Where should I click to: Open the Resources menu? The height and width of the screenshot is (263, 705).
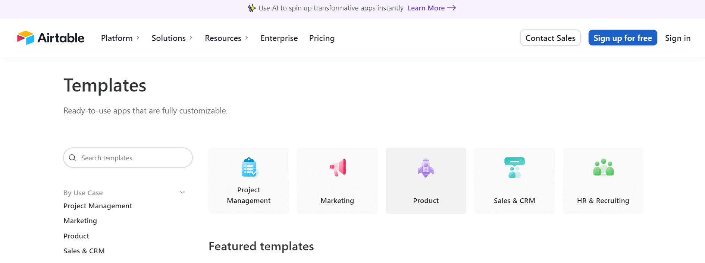(x=223, y=38)
